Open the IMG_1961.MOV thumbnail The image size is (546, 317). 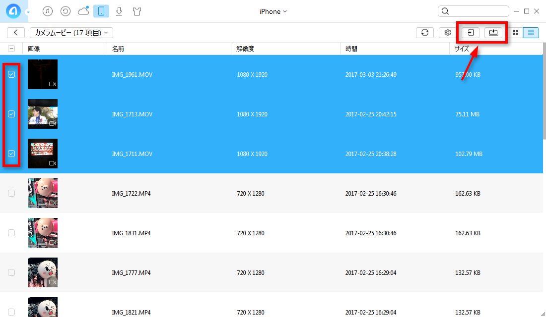pos(43,74)
